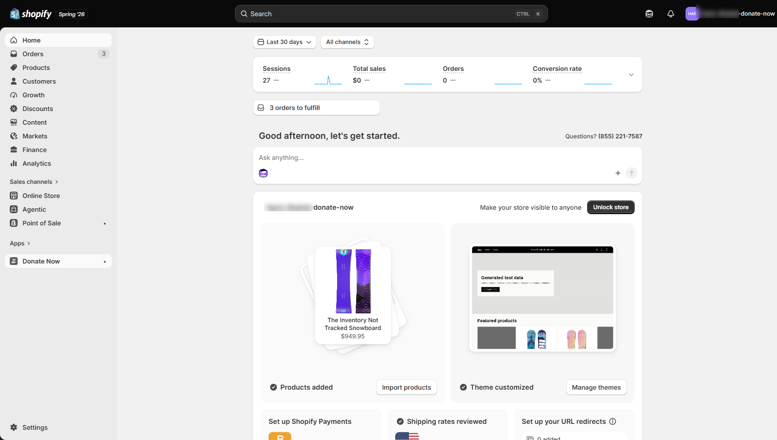This screenshot has height=440, width=777.
Task: Click the Import products button
Action: click(x=407, y=387)
